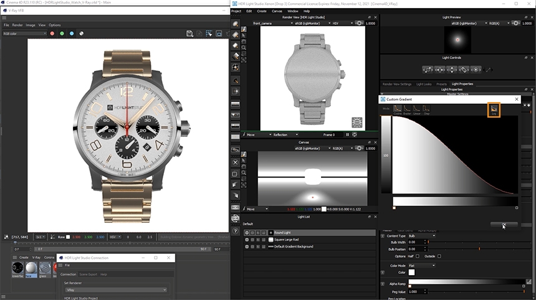Select Step mode in Custom Gradient
Image resolution: width=536 pixels, height=300 pixels.
[x=426, y=110]
